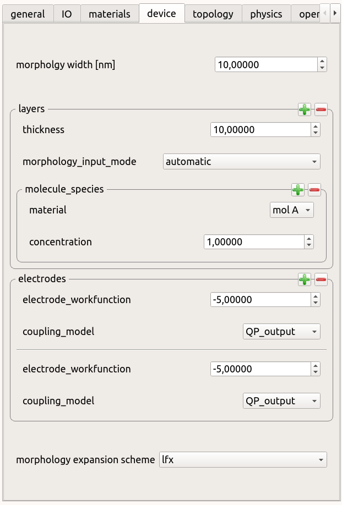The image size is (342, 505).
Task: Add a new layer with green plus icon
Action: click(x=304, y=109)
